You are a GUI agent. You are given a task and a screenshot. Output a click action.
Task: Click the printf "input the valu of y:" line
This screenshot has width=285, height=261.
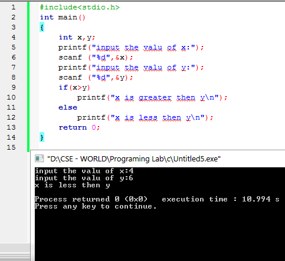(x=131, y=68)
